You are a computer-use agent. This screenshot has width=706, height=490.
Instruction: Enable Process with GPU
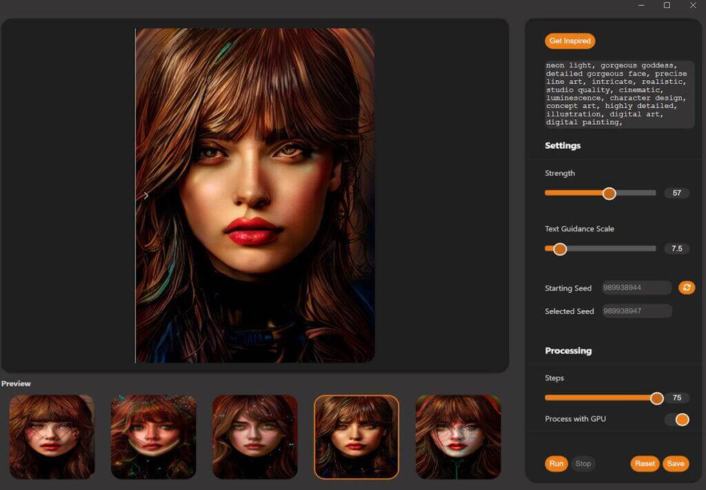(x=680, y=419)
